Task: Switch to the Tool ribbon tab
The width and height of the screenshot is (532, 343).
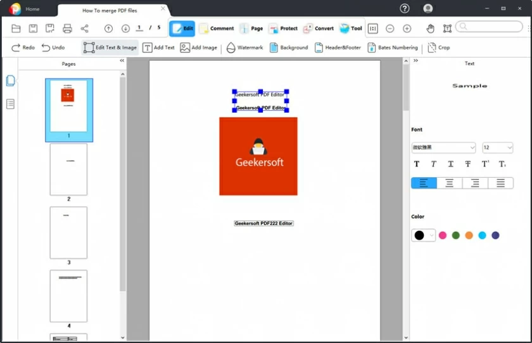Action: 350,28
